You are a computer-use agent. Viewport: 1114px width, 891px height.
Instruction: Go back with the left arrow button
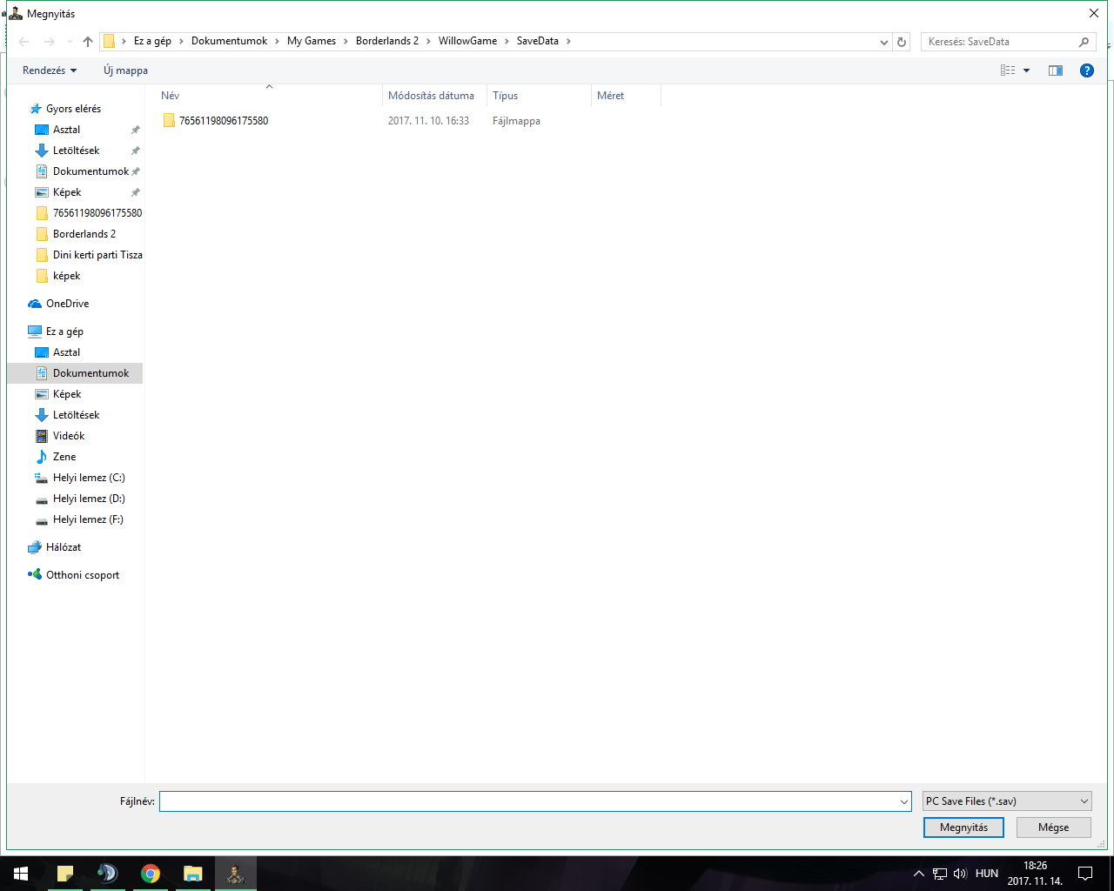(24, 42)
